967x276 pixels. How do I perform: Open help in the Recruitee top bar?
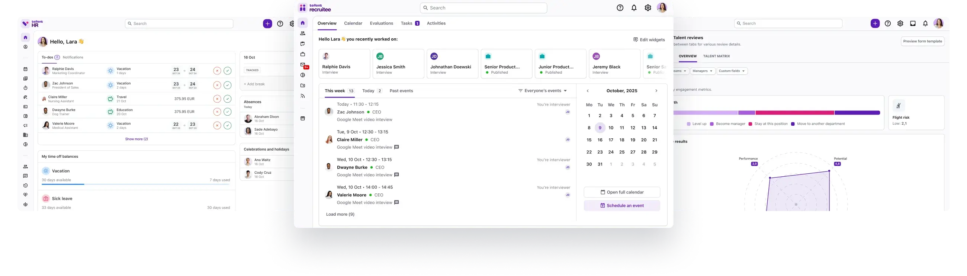[620, 8]
